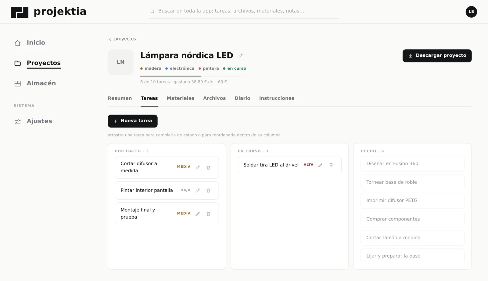The width and height of the screenshot is (488, 281).
Task: Open Almacén in sidebar
Action: pos(41,83)
